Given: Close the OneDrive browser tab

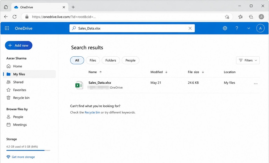Looking at the screenshot, I should (x=64, y=7).
